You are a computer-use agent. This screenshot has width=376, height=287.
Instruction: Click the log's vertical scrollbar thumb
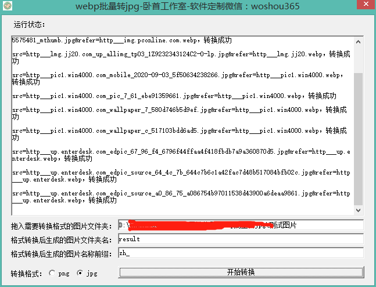click(358, 139)
